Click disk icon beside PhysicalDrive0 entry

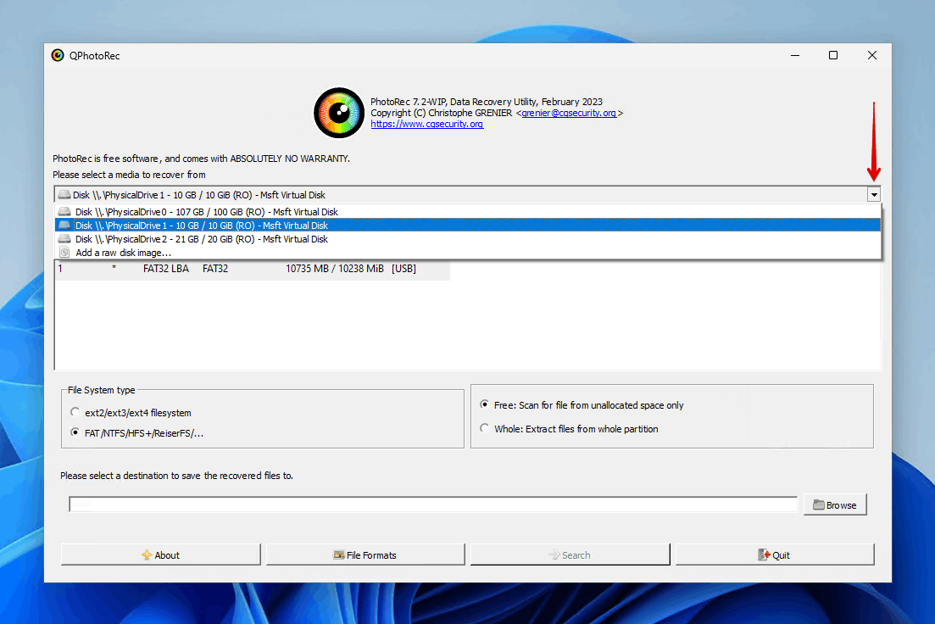(x=64, y=212)
